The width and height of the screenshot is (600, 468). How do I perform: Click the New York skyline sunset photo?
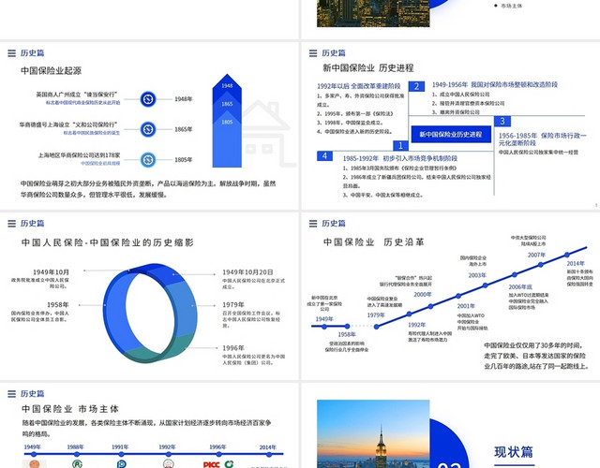pyautogui.click(x=373, y=434)
